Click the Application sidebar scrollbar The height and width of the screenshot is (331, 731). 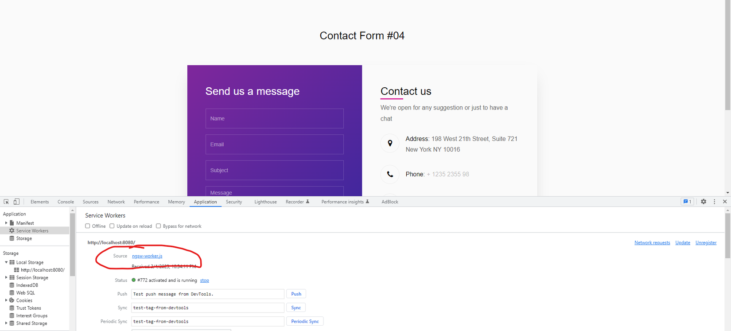72,245
